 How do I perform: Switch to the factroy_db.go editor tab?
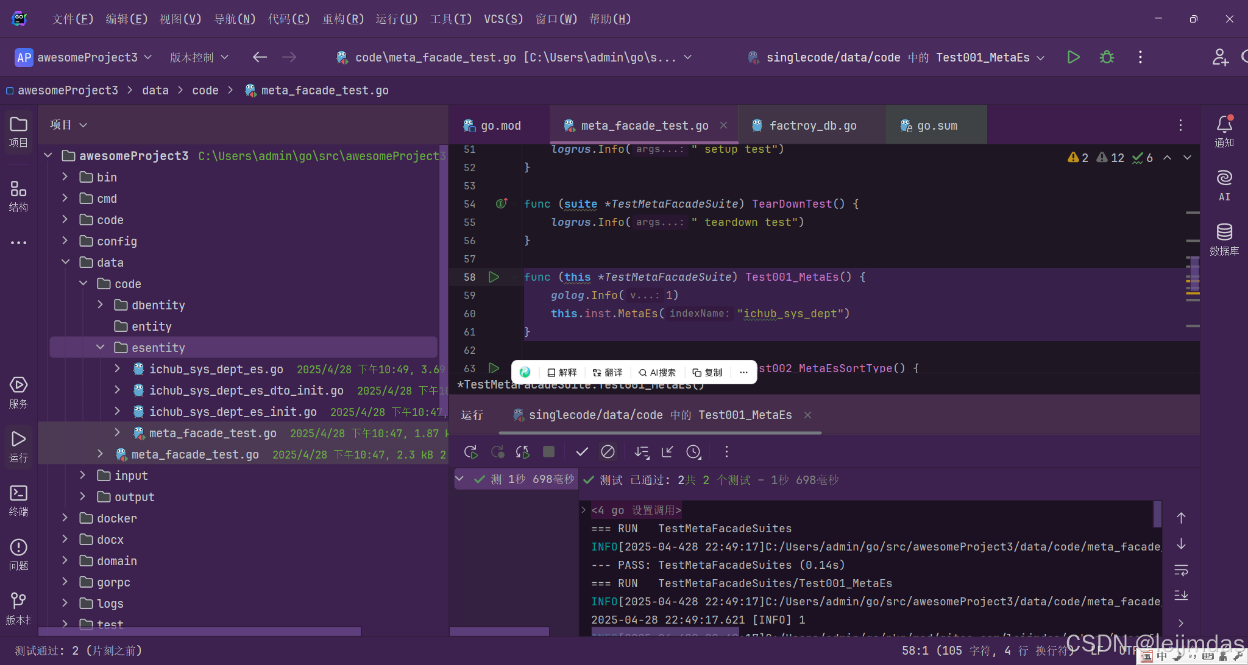[x=812, y=125]
